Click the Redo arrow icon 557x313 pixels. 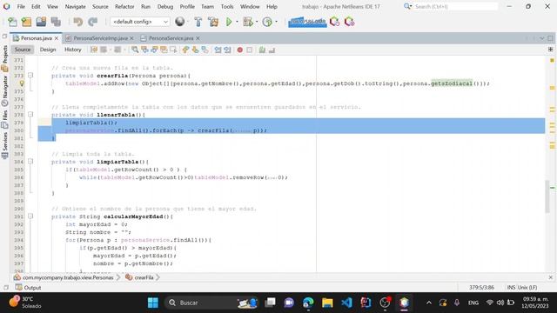93,22
